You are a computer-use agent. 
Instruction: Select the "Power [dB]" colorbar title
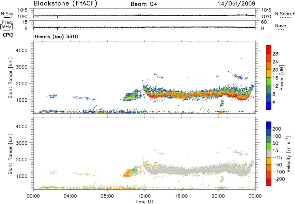282,78
